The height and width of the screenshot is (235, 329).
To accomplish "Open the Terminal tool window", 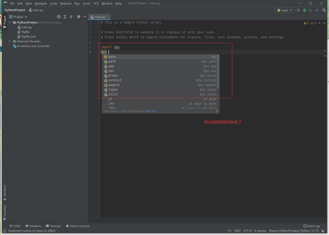I will click(x=53, y=226).
